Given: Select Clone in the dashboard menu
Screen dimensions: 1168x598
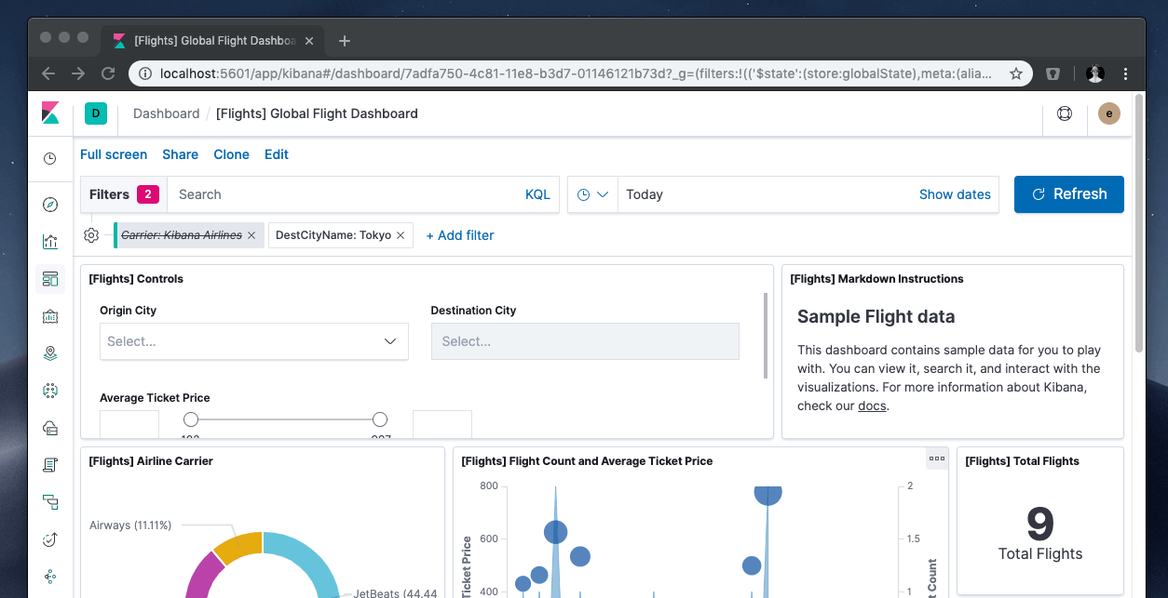Looking at the screenshot, I should (231, 154).
